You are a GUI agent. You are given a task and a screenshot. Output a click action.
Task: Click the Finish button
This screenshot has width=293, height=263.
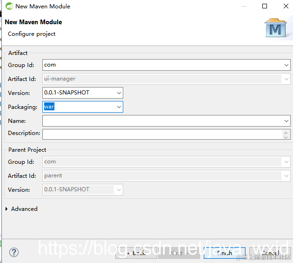click(x=225, y=253)
